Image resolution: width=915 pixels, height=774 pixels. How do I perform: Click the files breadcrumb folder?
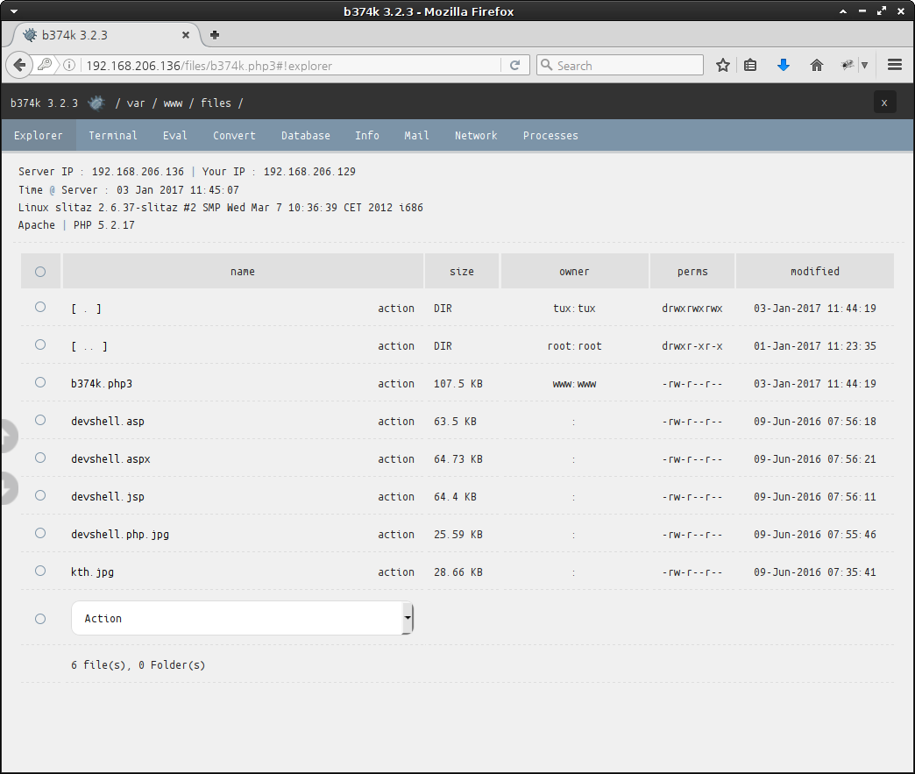(216, 103)
